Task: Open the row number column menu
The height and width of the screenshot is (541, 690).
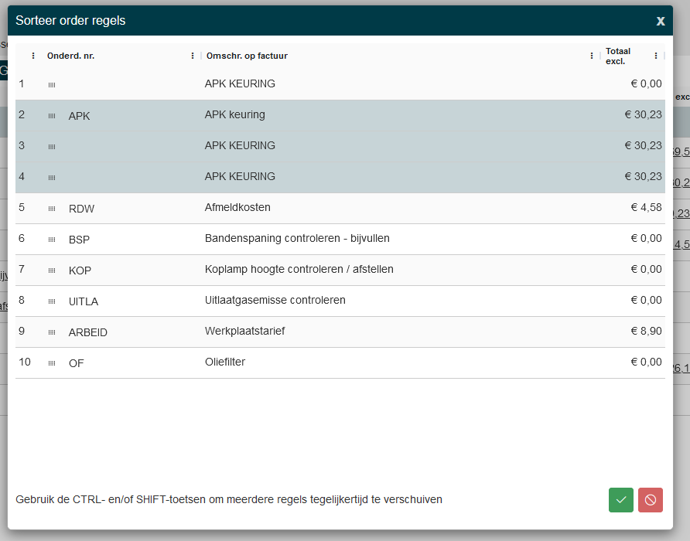Action: (x=33, y=56)
